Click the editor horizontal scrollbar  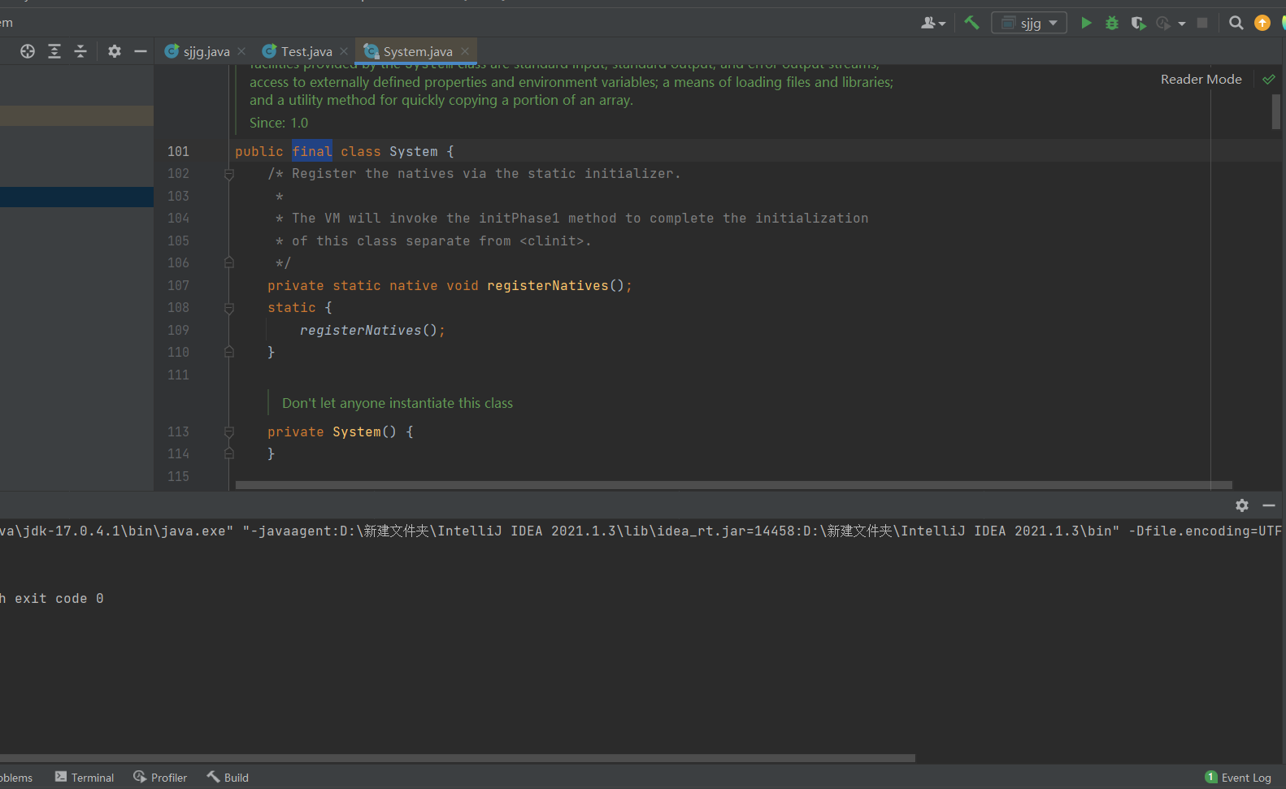pos(732,485)
